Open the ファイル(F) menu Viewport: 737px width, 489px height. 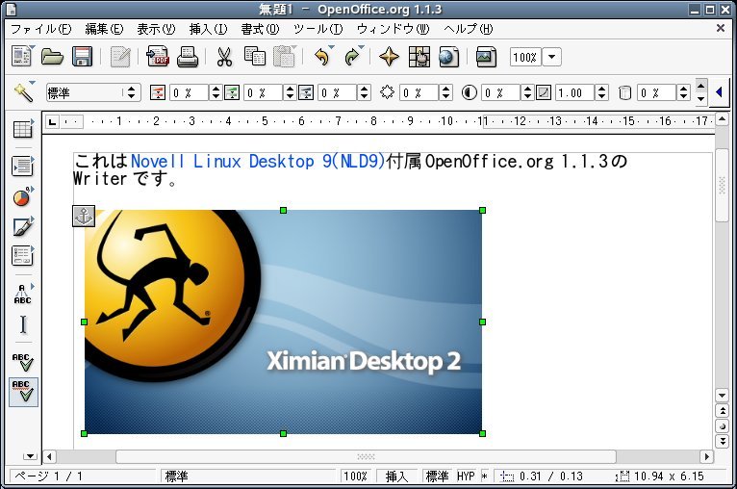pyautogui.click(x=41, y=29)
